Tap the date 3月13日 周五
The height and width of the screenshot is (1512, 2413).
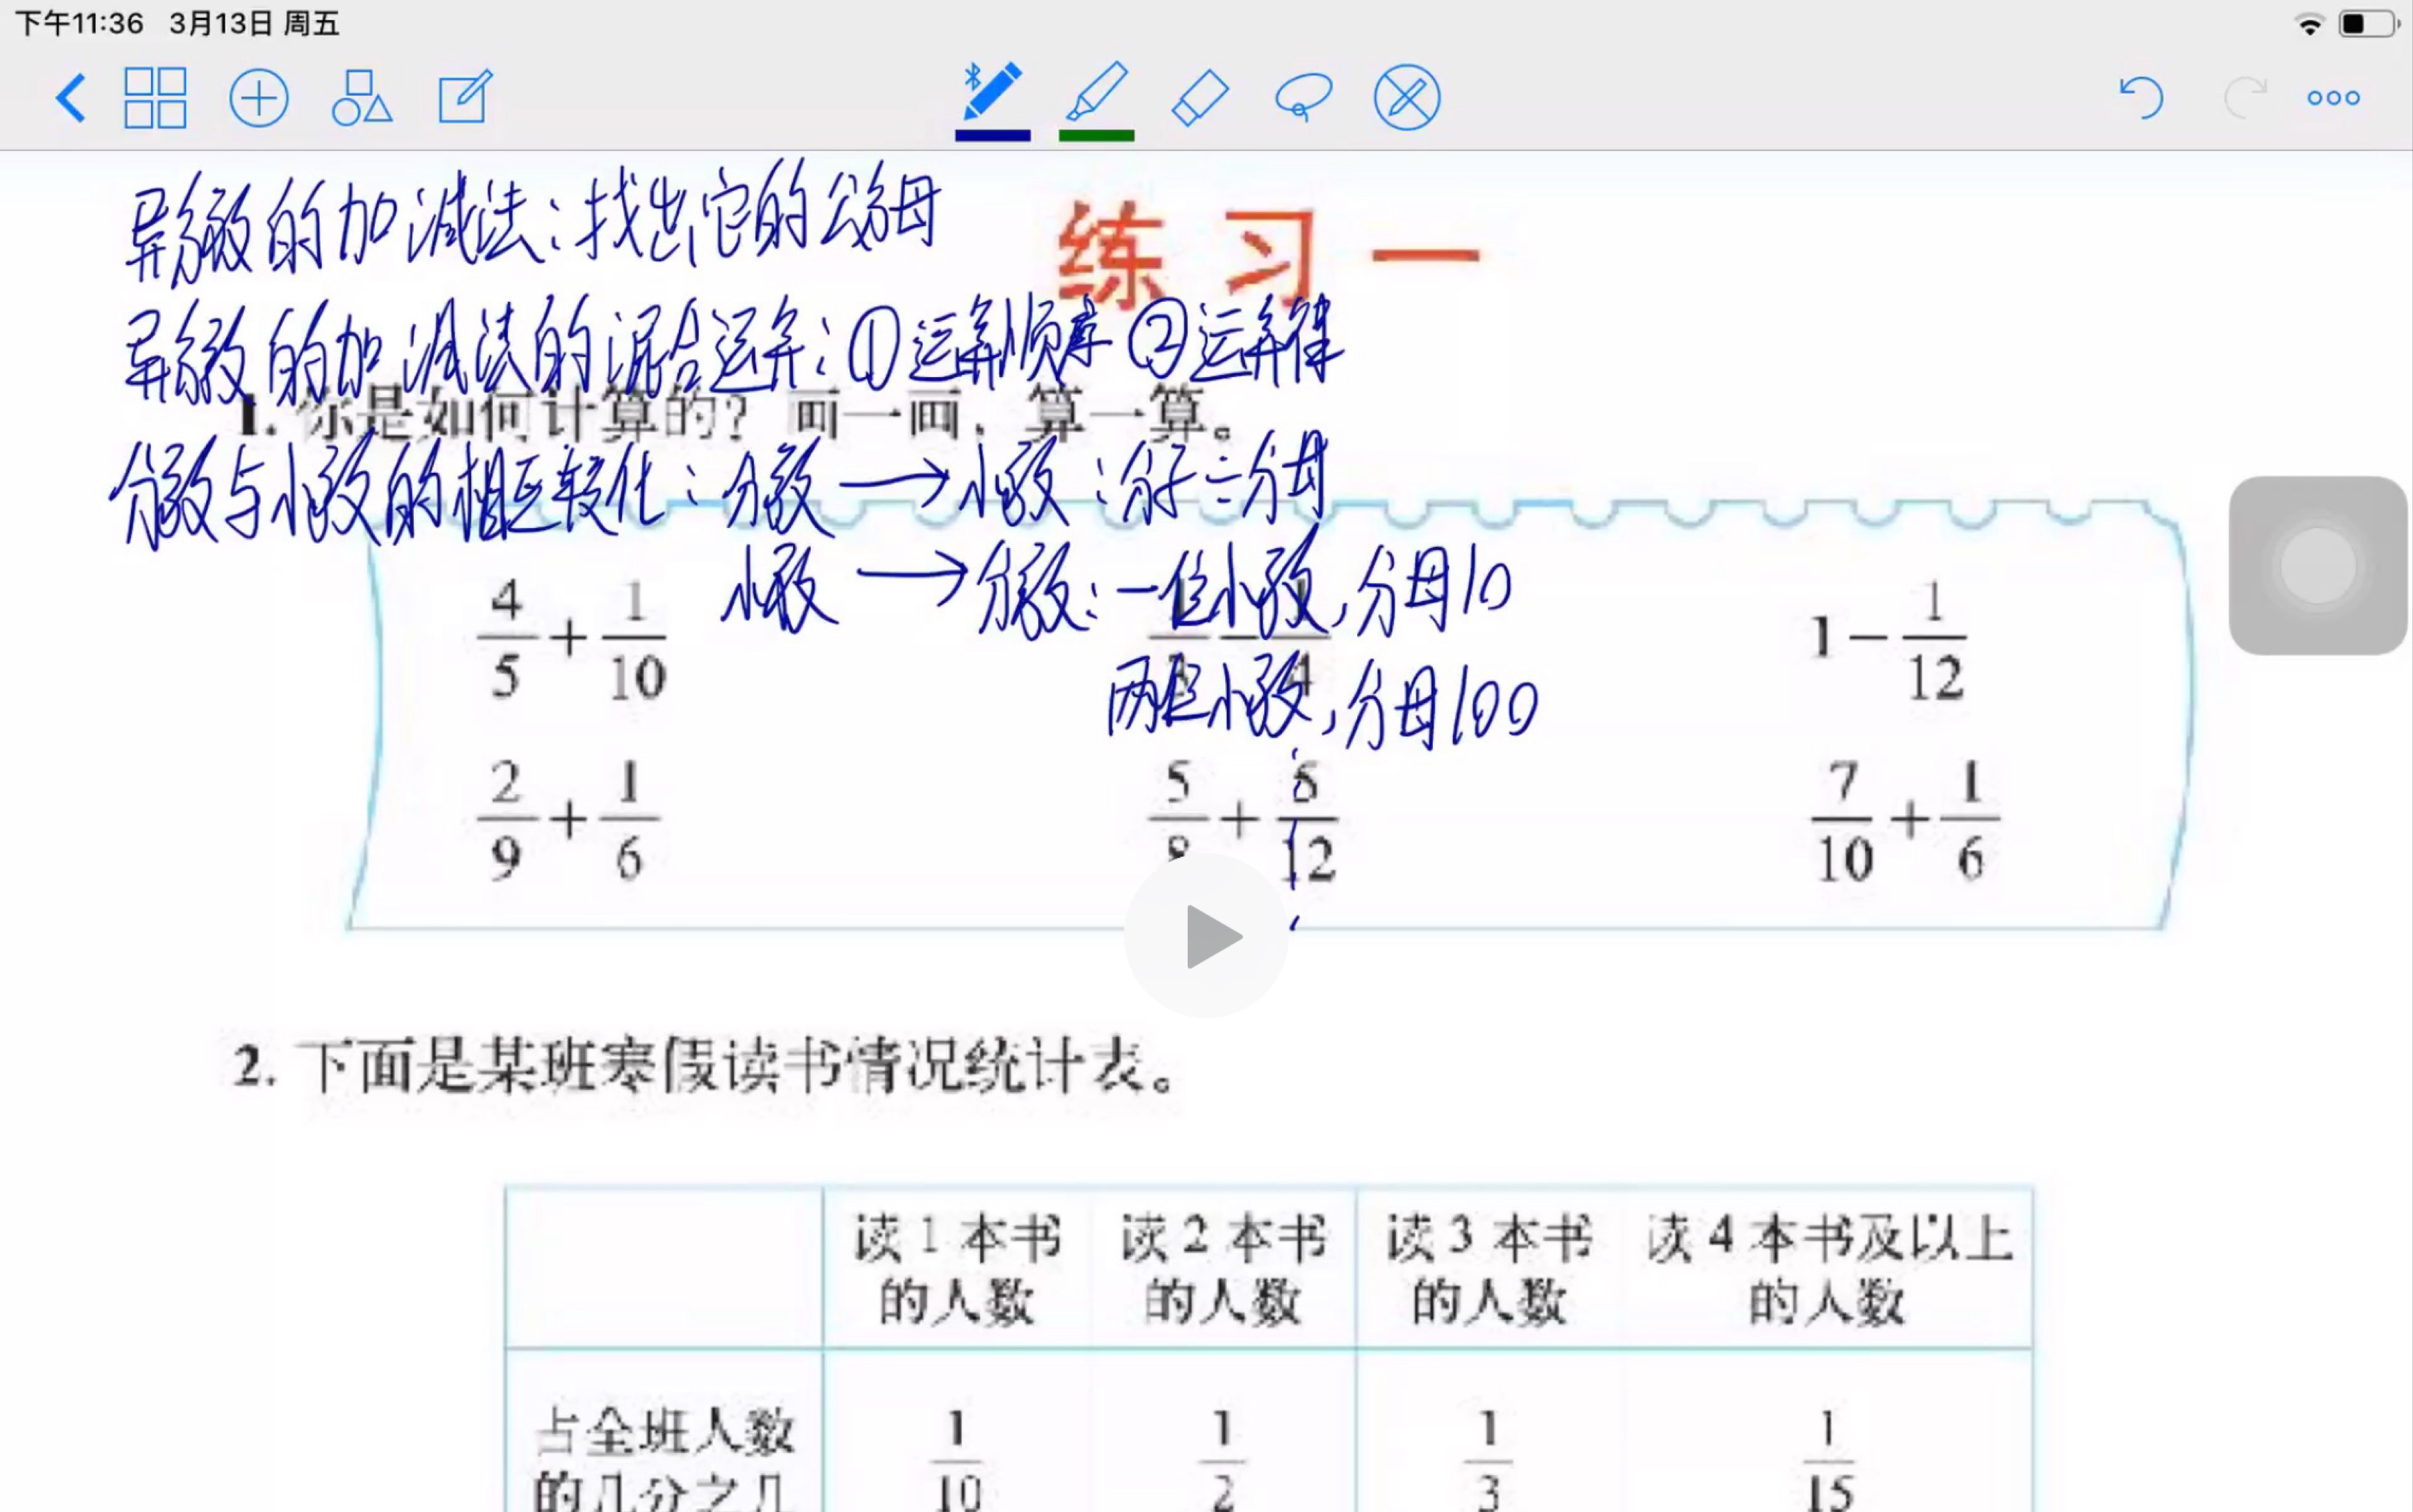tap(255, 23)
